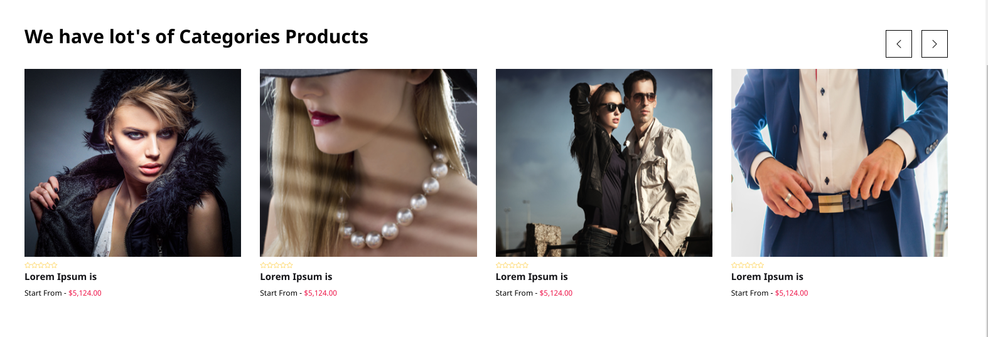Click the previous carousel arrow button
This screenshot has width=988, height=337.
(x=898, y=44)
